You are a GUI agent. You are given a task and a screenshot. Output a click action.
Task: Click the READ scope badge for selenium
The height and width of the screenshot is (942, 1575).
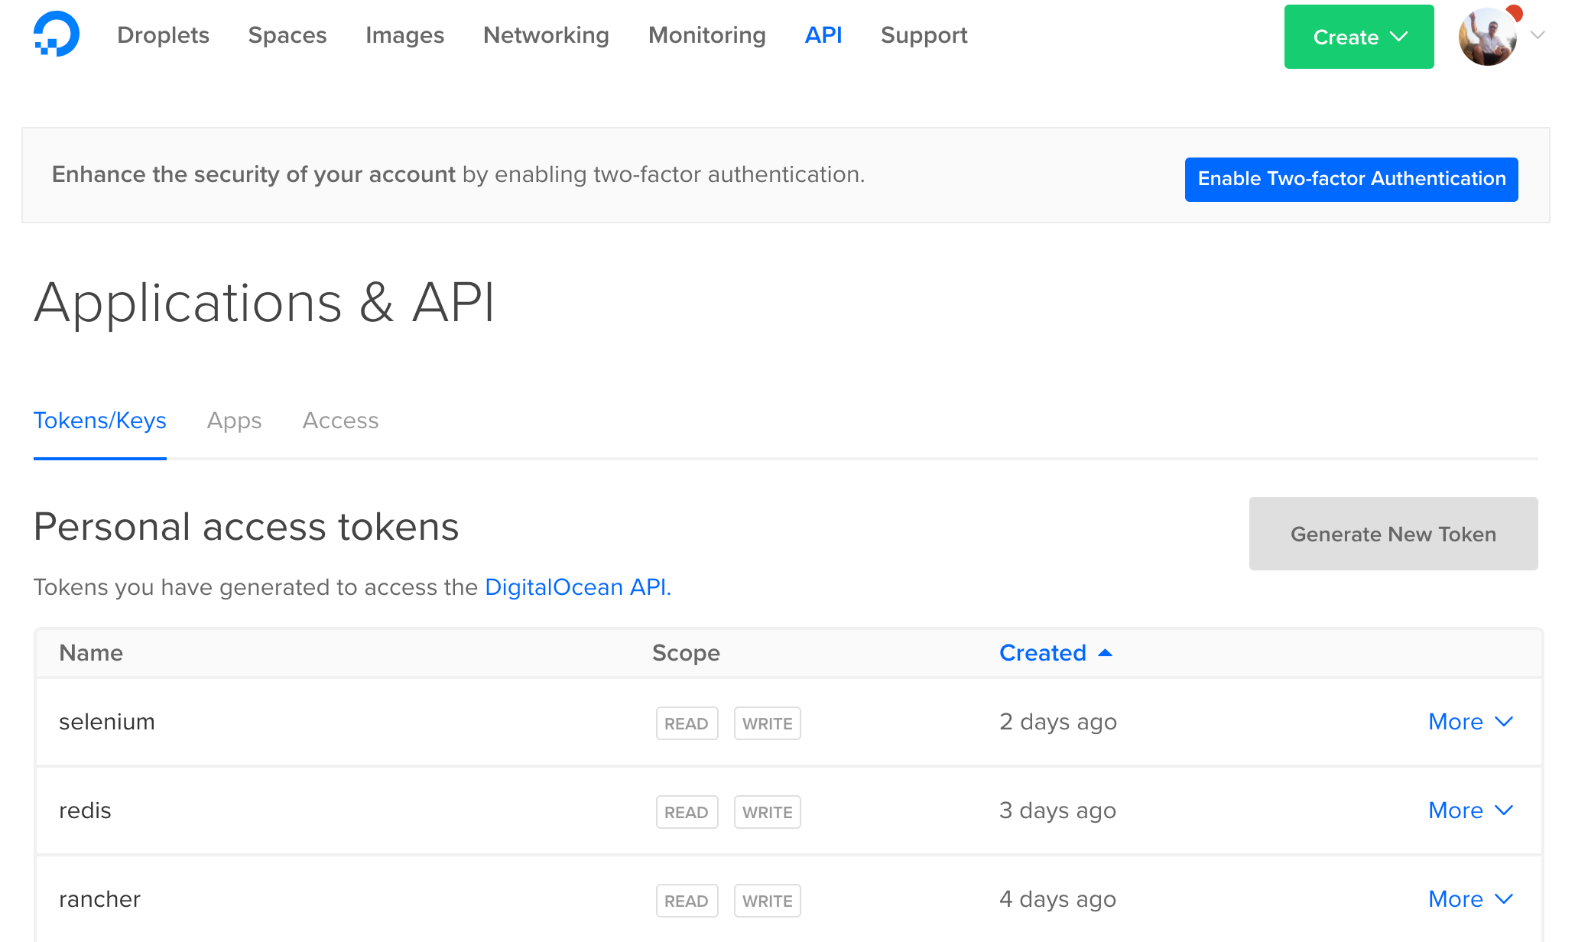[687, 723]
